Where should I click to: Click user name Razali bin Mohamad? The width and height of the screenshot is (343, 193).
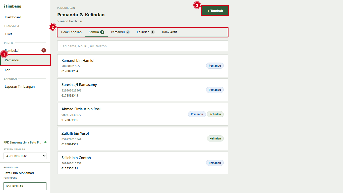pyautogui.click(x=19, y=173)
